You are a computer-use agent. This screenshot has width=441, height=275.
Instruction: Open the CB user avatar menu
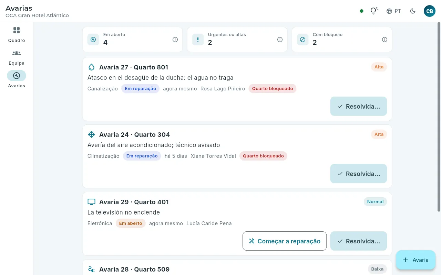[x=430, y=11]
